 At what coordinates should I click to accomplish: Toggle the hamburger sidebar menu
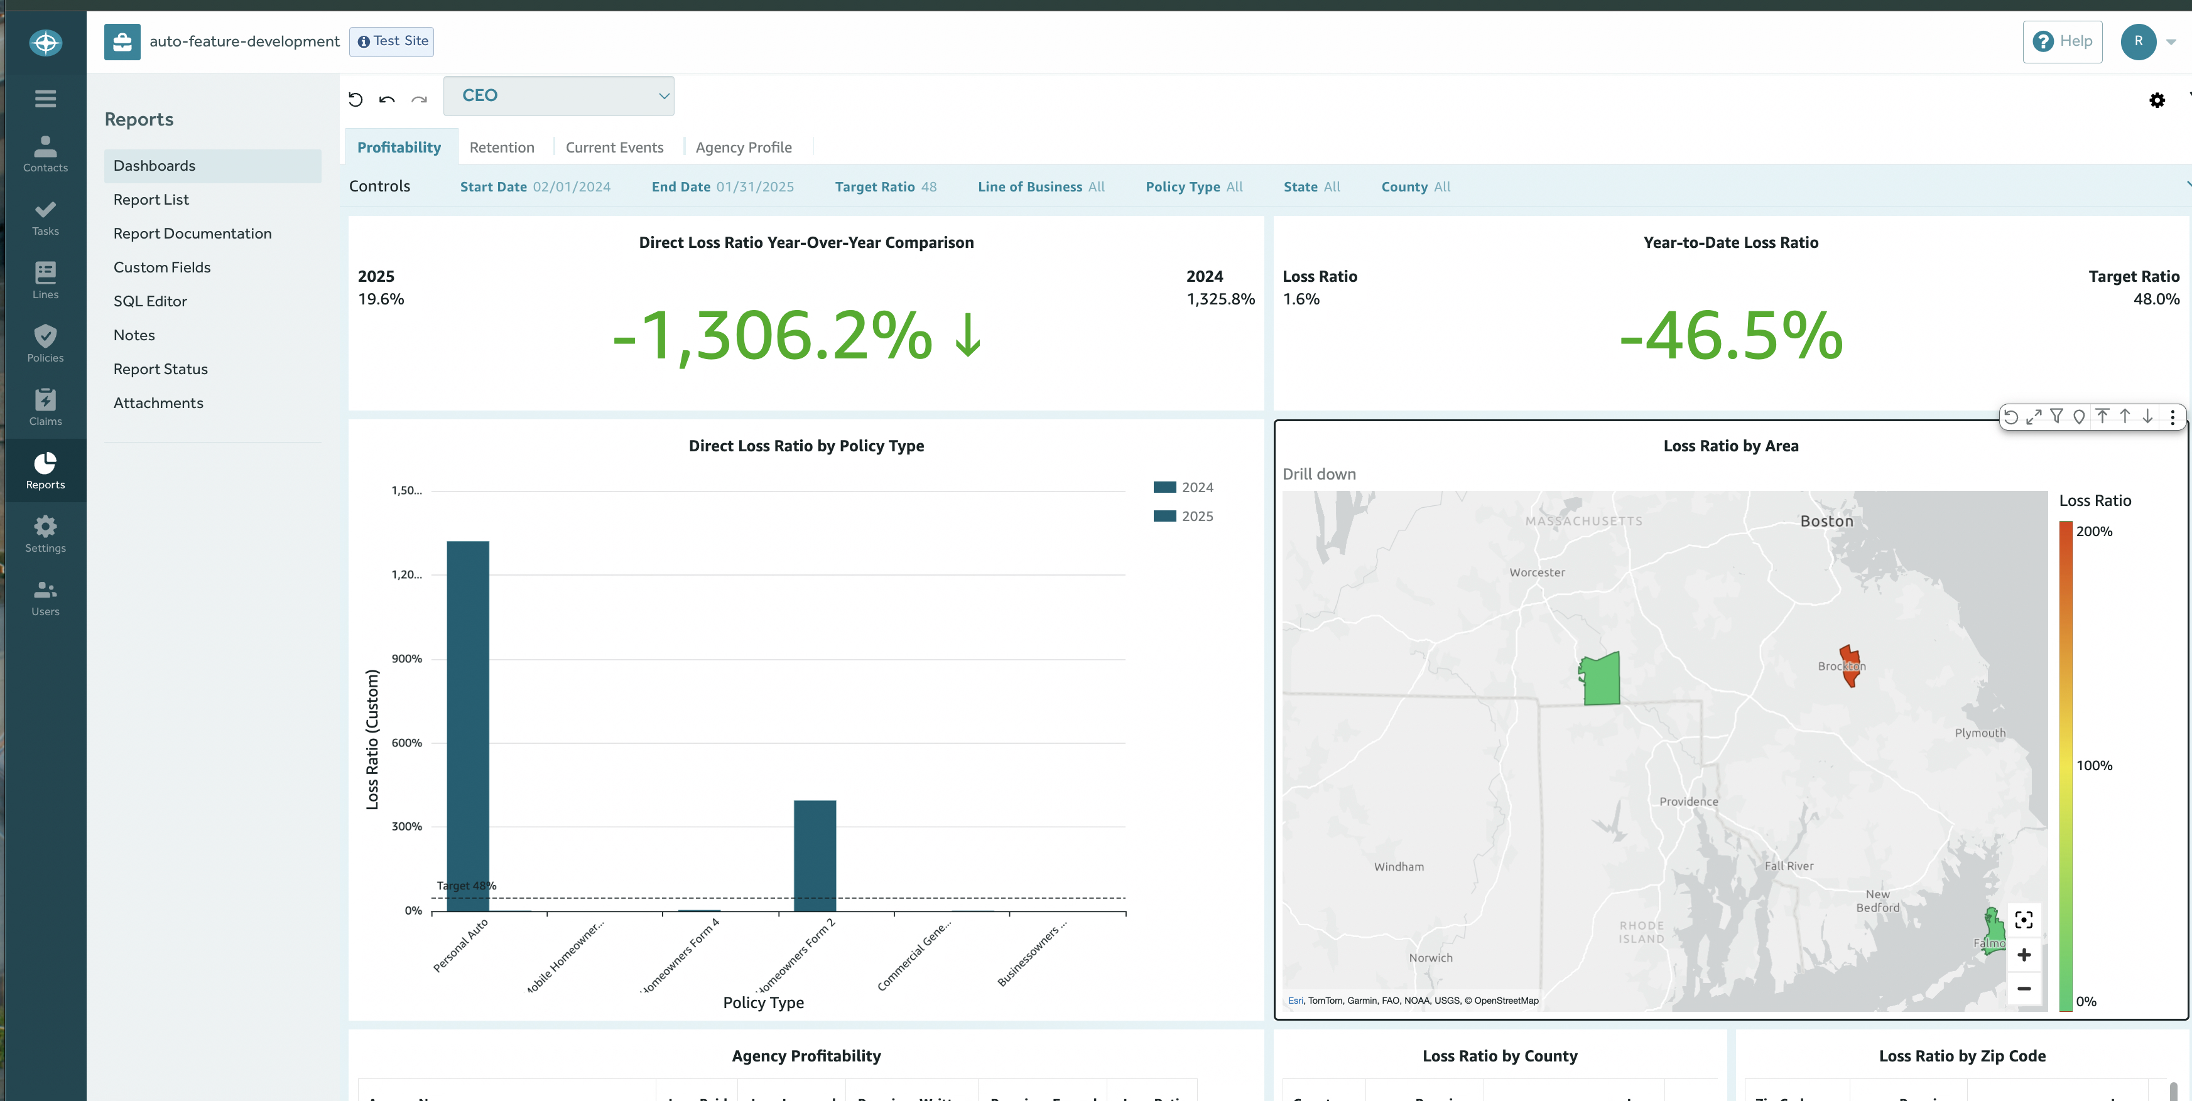point(45,99)
